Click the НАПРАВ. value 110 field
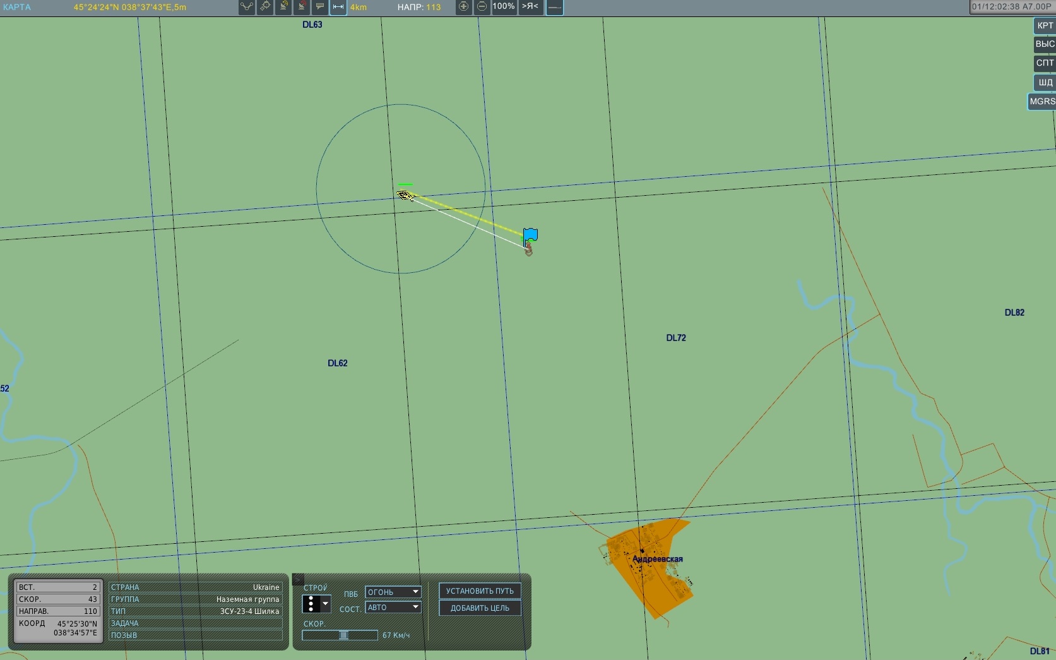Viewport: 1056px width, 660px height. (x=58, y=611)
